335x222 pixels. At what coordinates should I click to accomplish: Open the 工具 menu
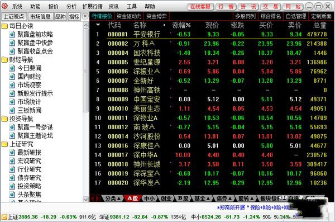tap(131, 7)
